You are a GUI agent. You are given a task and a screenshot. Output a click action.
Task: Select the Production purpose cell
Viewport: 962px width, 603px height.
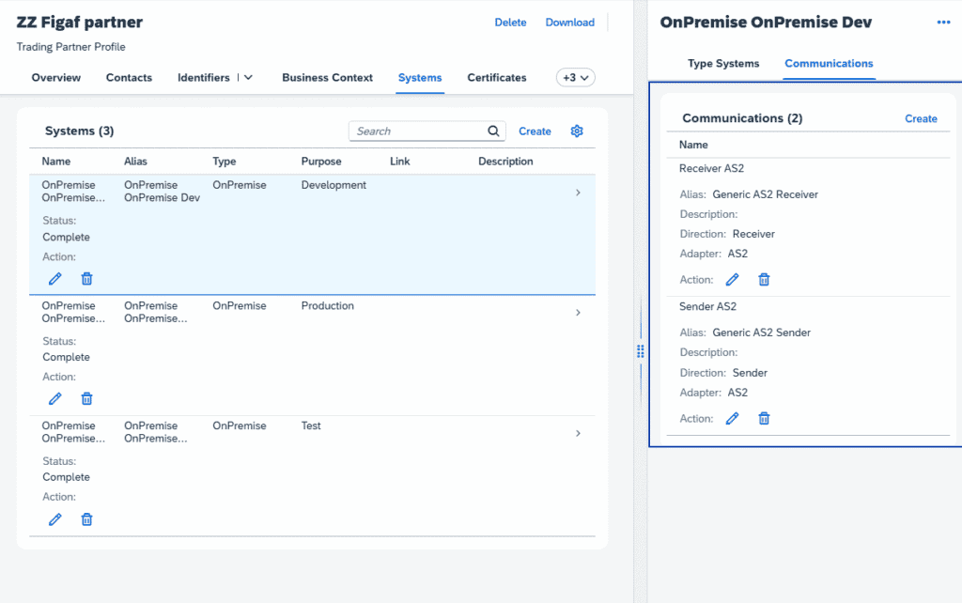coord(327,306)
